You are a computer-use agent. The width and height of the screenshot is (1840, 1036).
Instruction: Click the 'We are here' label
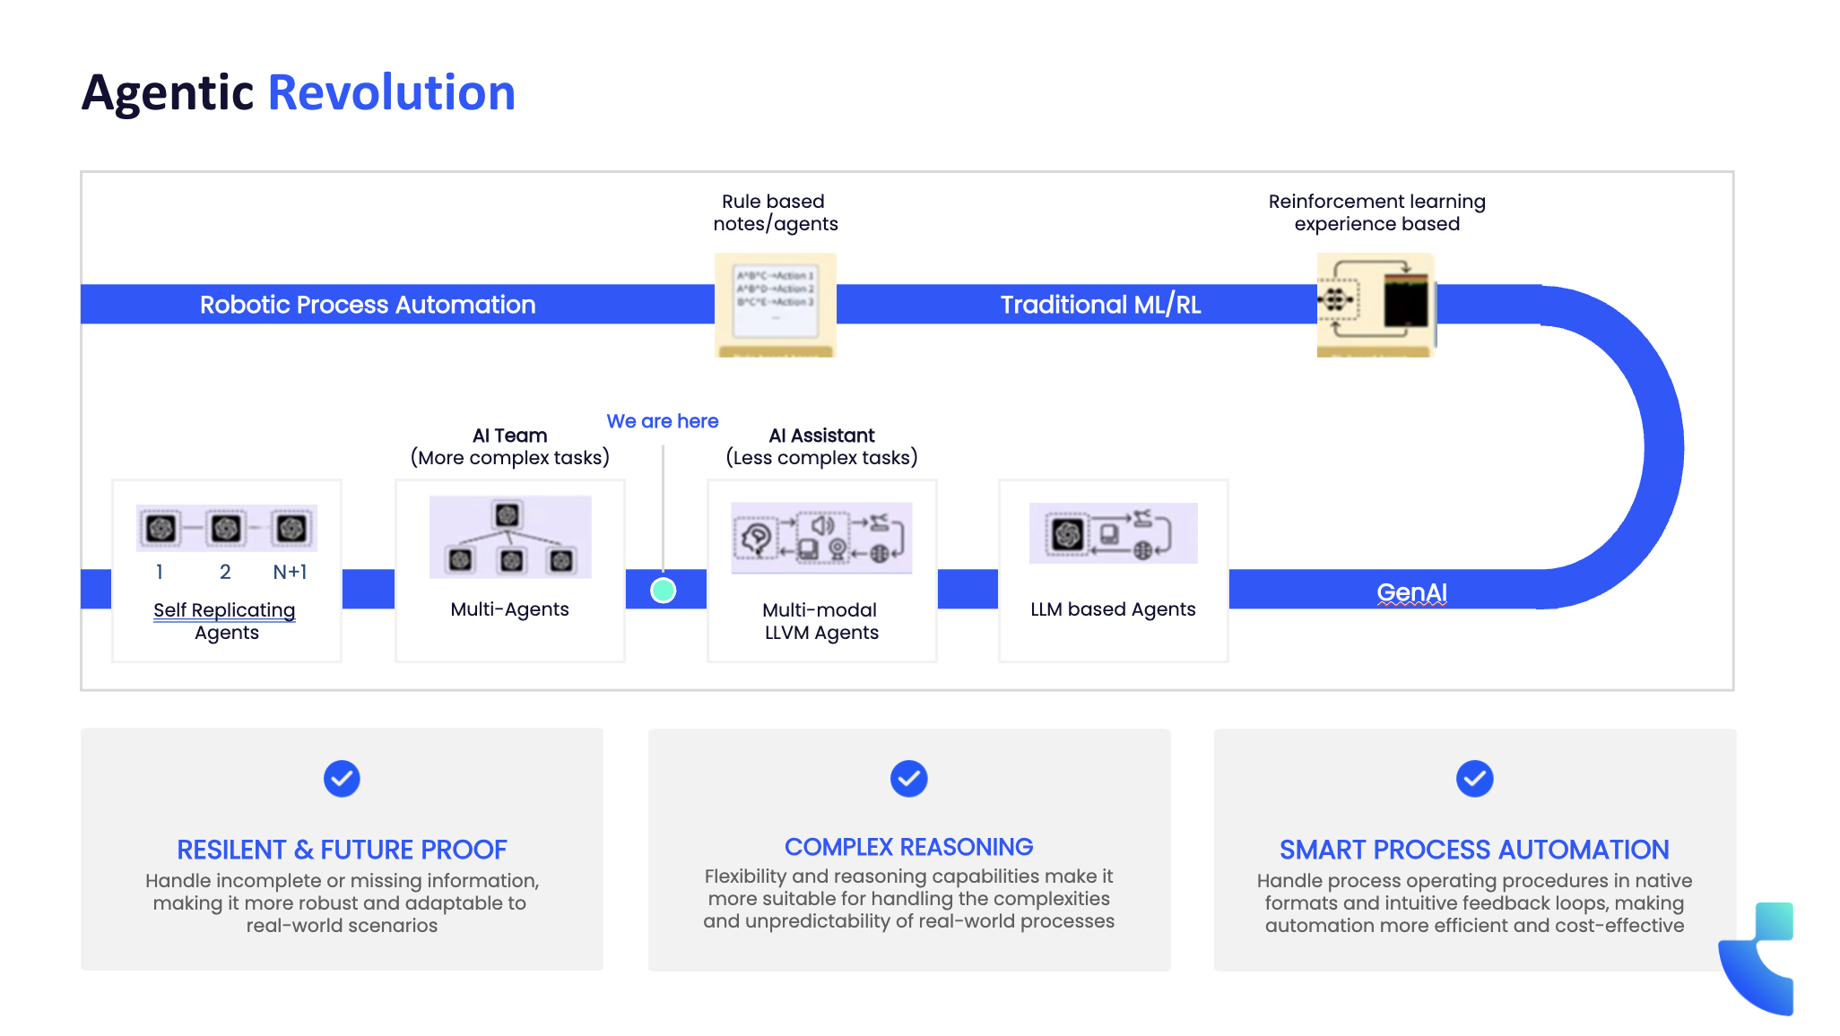pyautogui.click(x=663, y=421)
